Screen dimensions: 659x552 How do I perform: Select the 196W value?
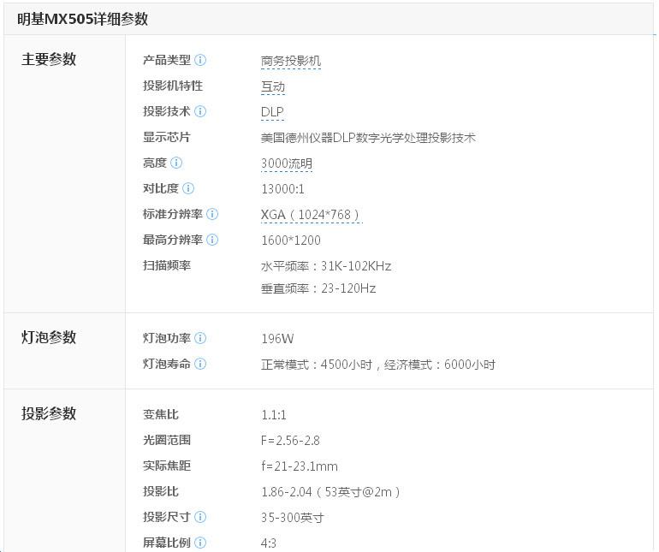pyautogui.click(x=277, y=339)
